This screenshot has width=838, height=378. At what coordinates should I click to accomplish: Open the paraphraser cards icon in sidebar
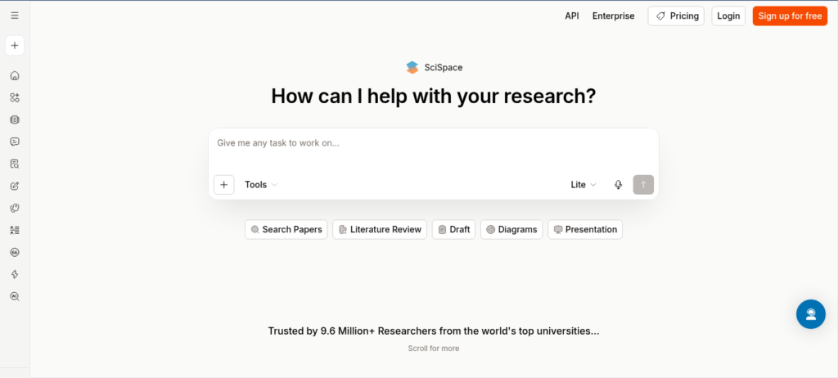[15, 208]
